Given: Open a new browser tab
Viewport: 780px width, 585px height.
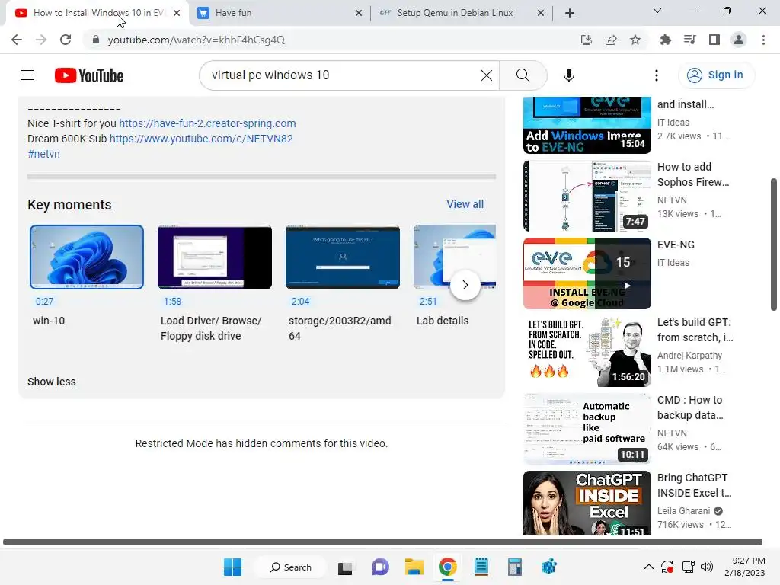Looking at the screenshot, I should coord(570,13).
